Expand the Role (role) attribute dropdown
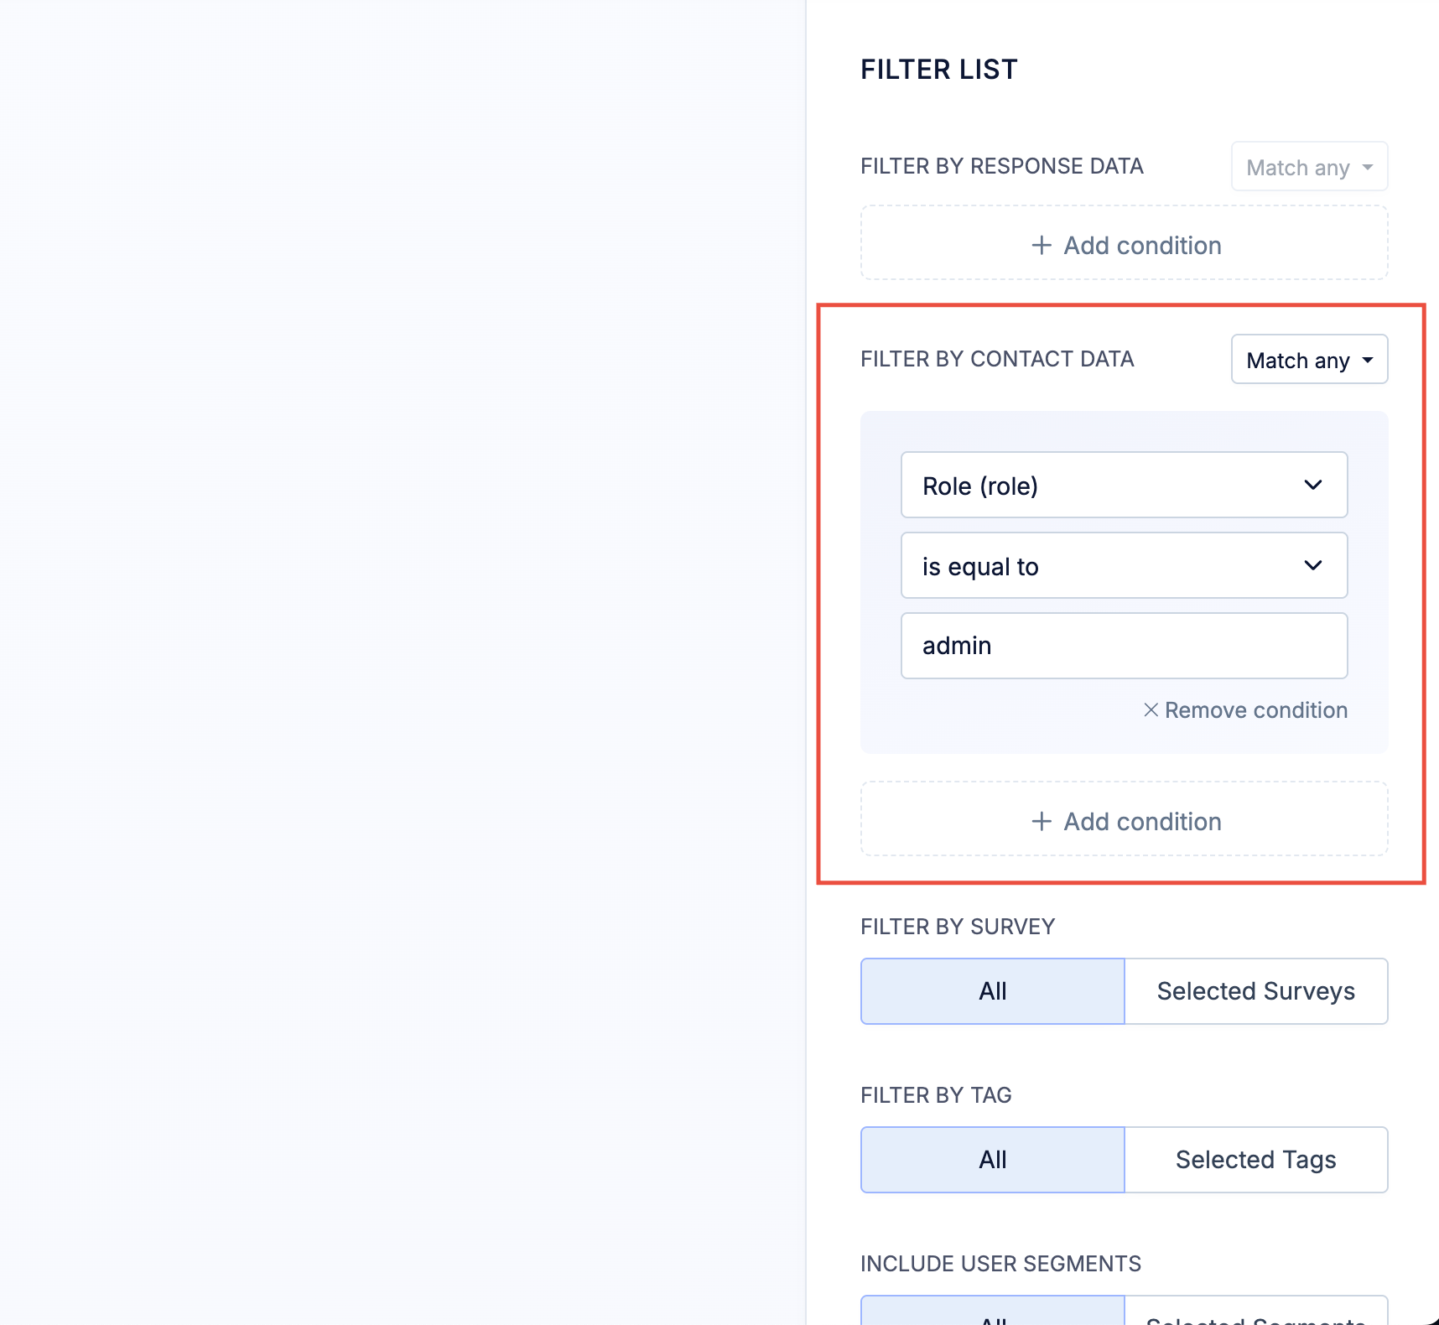1439x1325 pixels. click(1124, 486)
